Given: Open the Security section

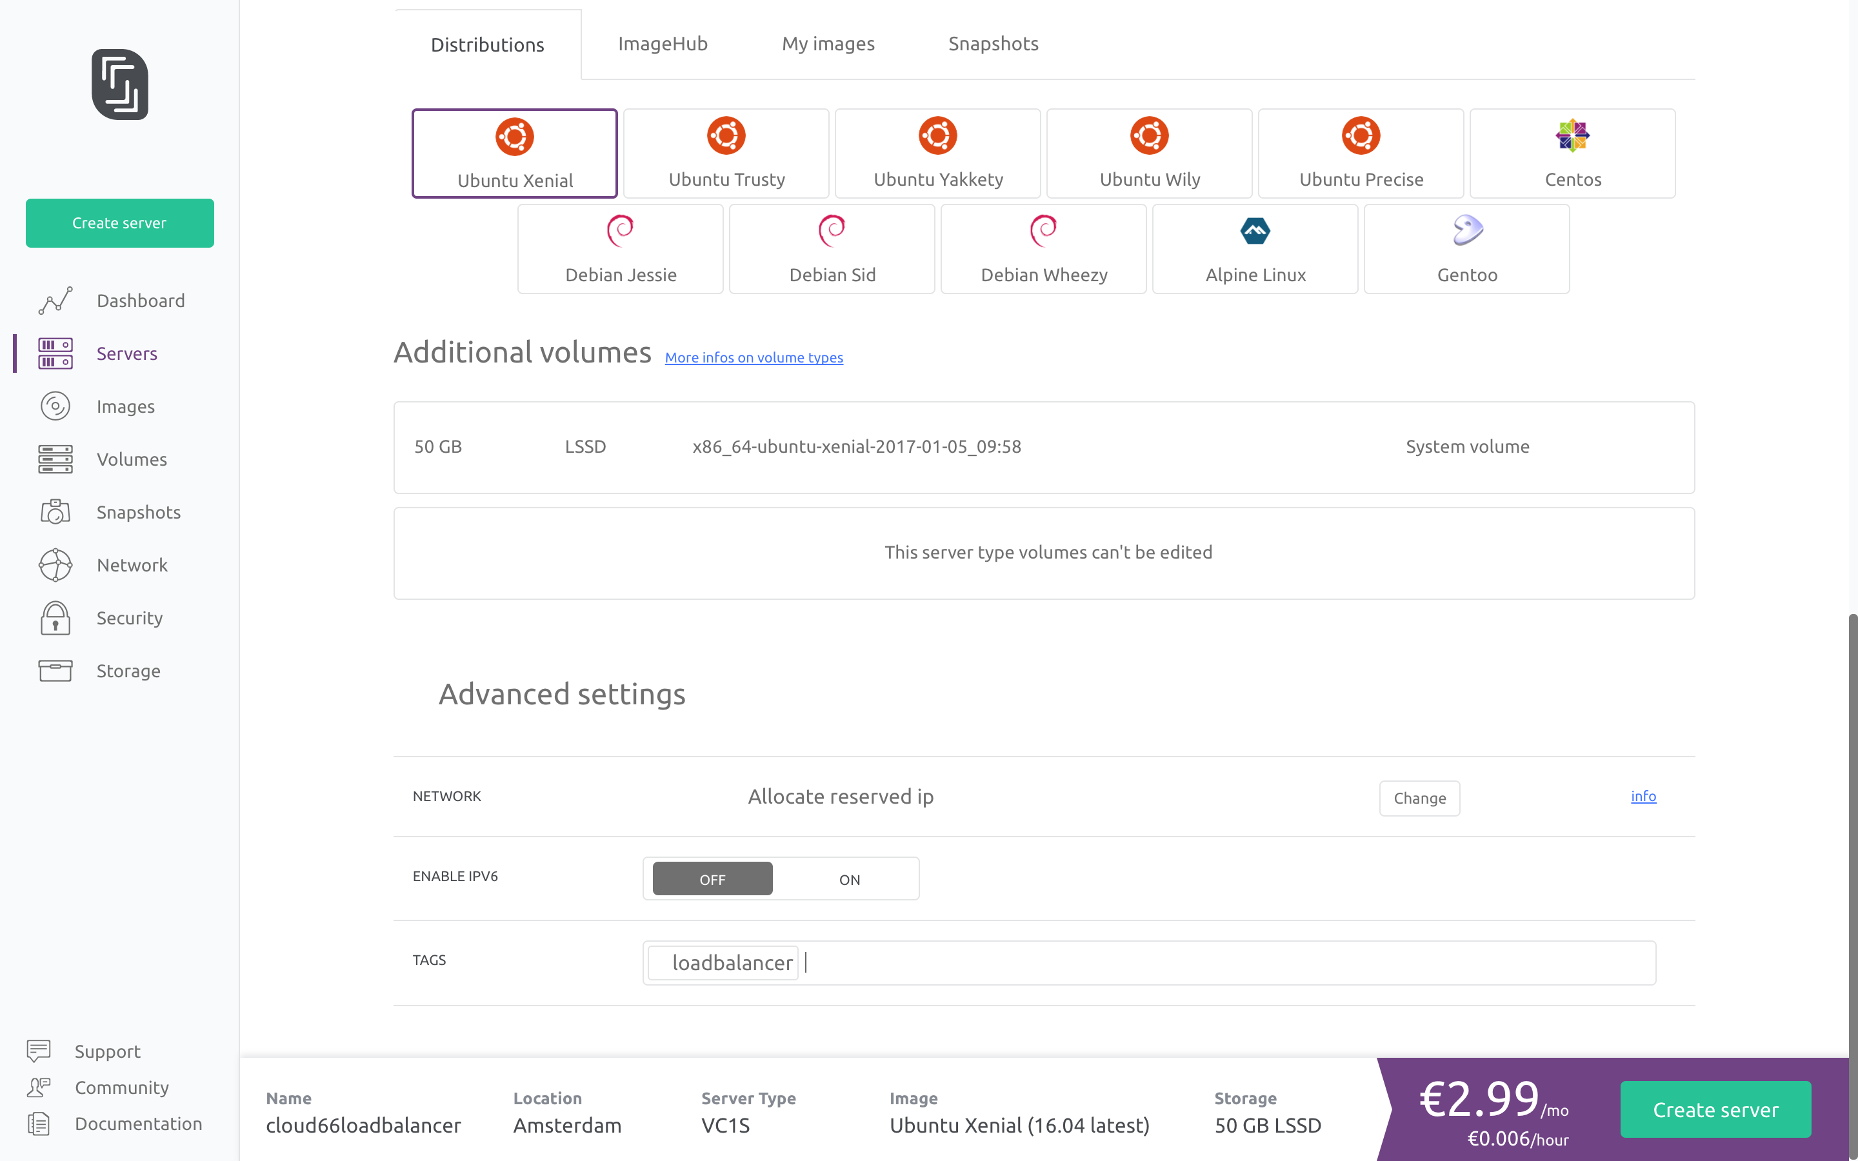Looking at the screenshot, I should pos(129,617).
